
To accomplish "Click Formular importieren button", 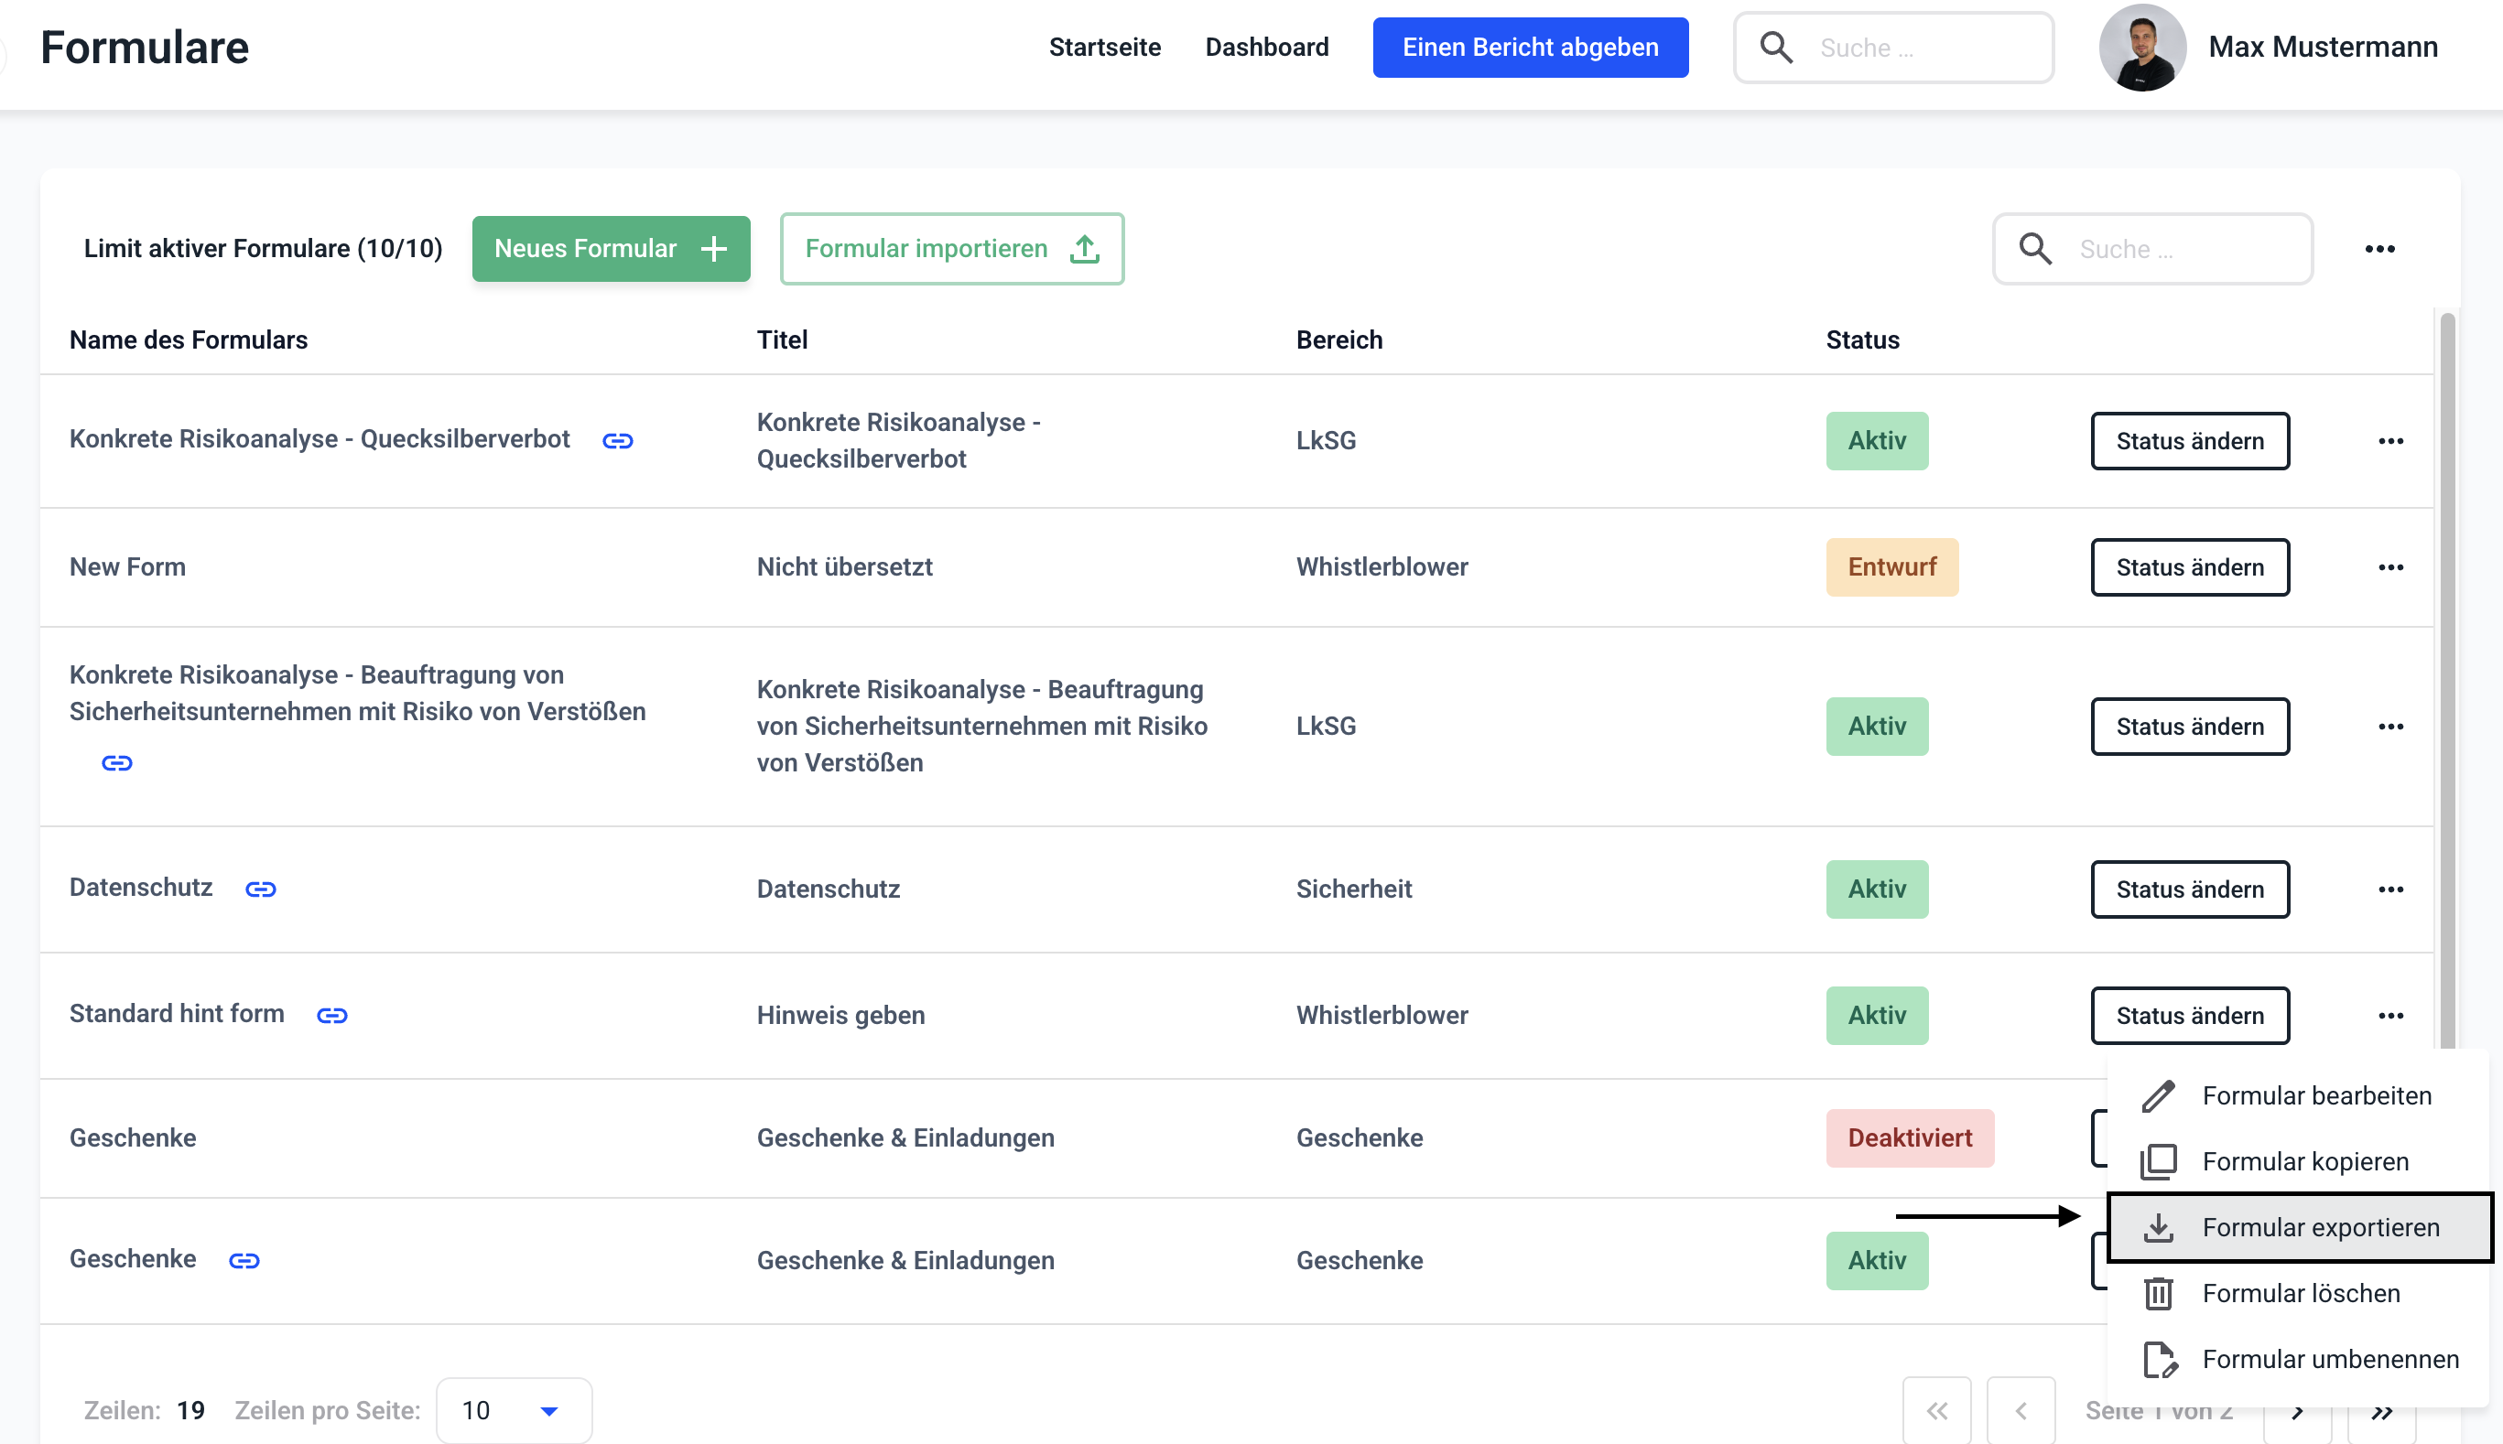I will point(950,249).
